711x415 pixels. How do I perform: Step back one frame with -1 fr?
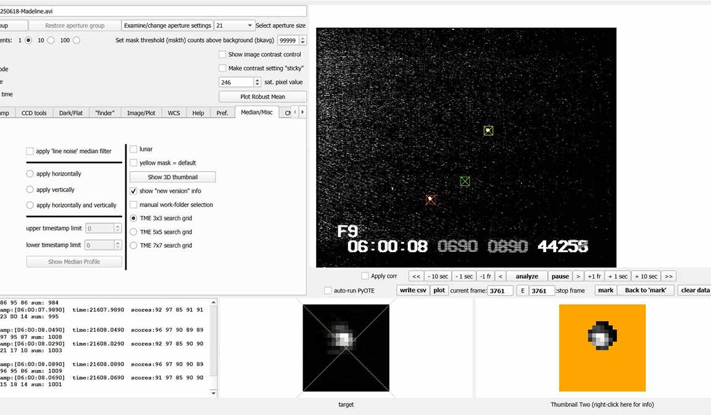click(485, 276)
